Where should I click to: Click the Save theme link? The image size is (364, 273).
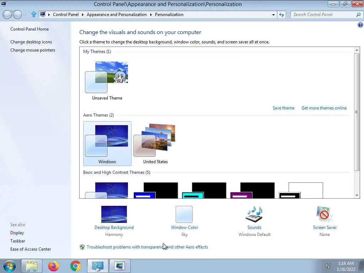coord(283,108)
